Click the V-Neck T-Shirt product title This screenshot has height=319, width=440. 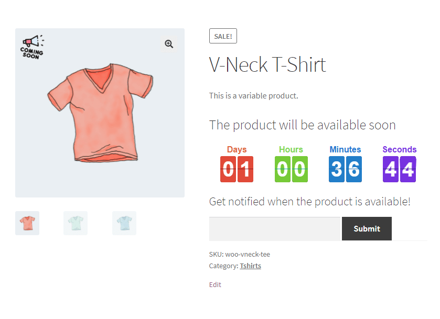point(267,65)
